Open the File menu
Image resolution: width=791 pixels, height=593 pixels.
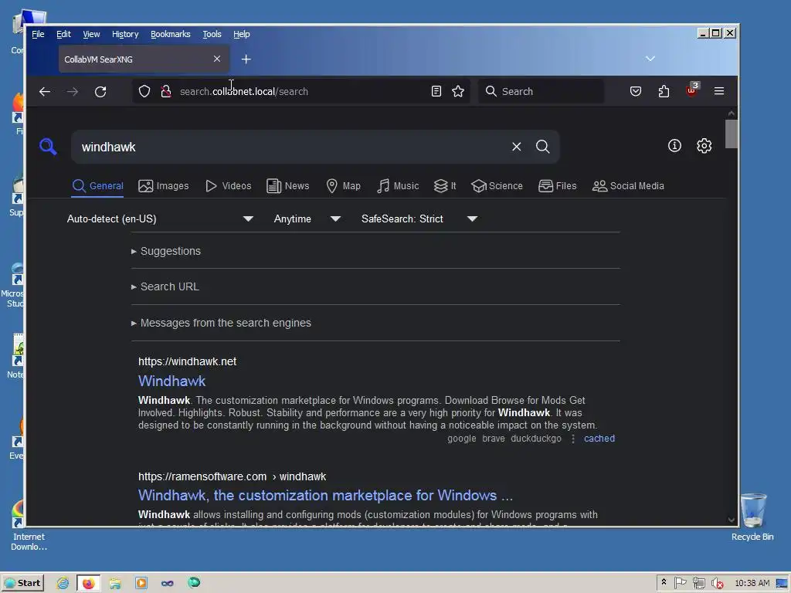(x=38, y=34)
